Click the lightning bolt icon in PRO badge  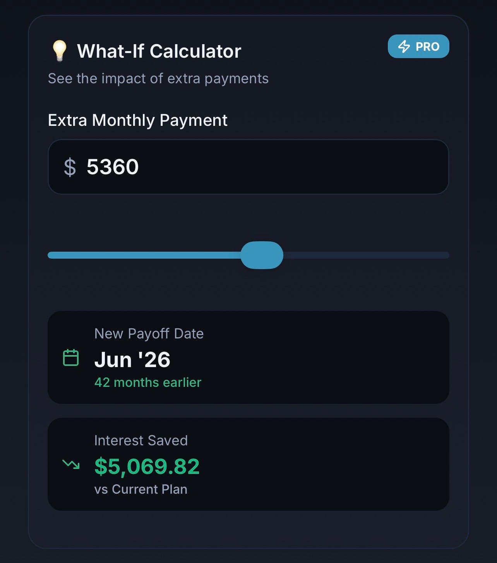click(404, 46)
